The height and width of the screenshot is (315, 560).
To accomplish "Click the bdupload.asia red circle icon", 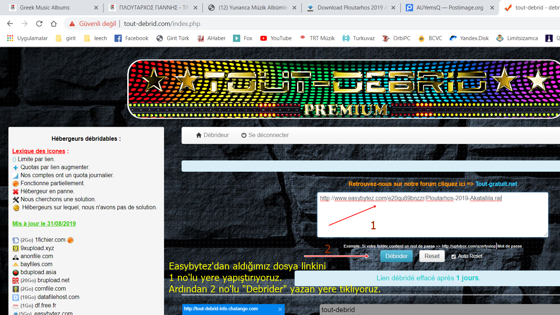I will [16, 273].
